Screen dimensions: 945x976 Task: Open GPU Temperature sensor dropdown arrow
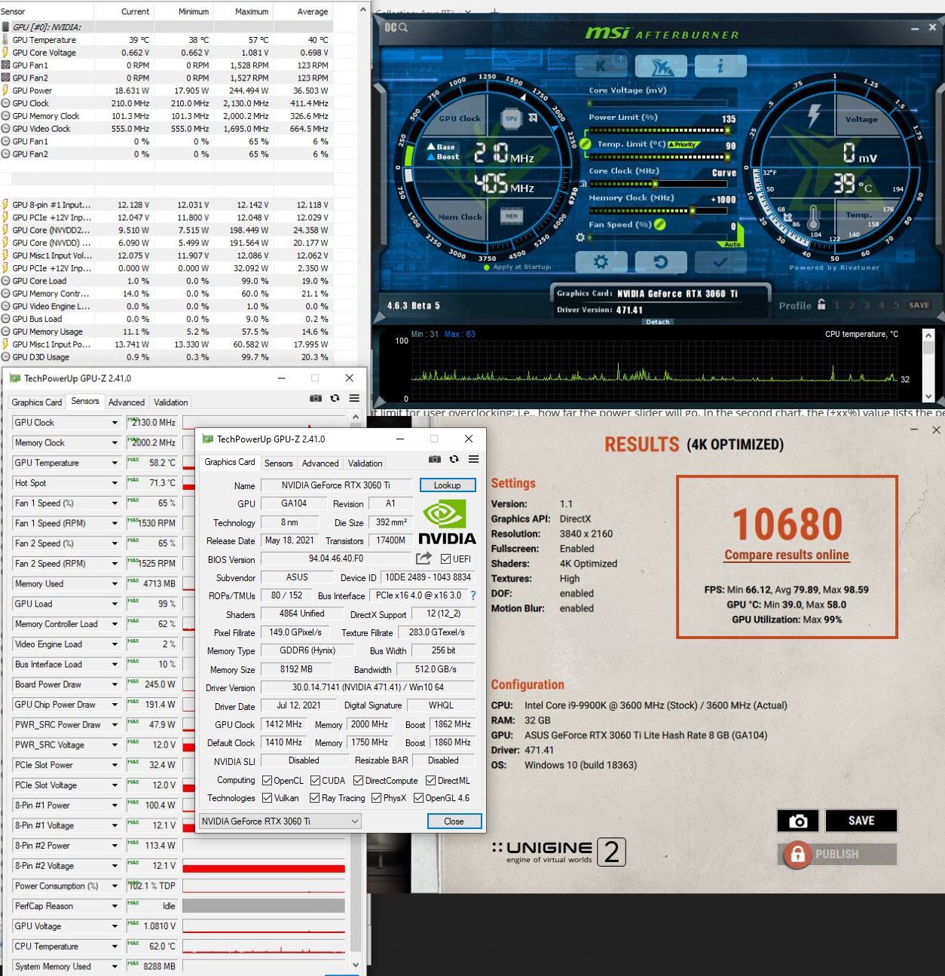(115, 463)
